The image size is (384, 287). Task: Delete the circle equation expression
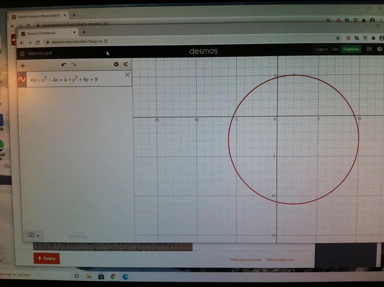(127, 75)
